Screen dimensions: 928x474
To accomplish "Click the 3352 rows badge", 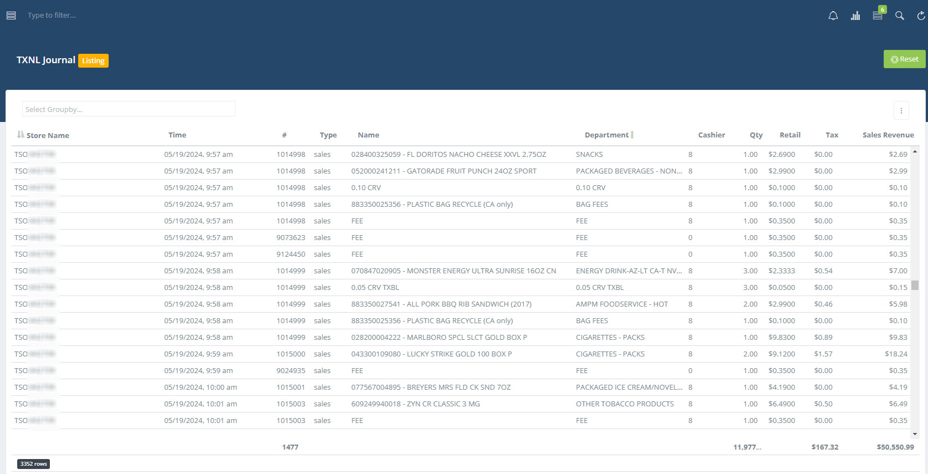I will pos(33,463).
